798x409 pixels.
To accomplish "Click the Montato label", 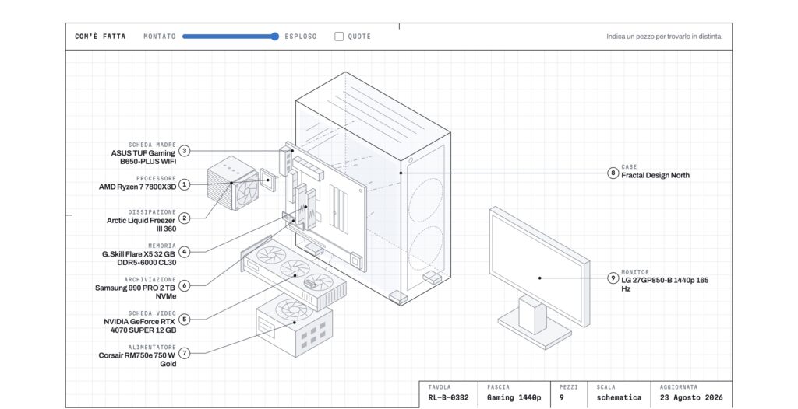I will [x=160, y=37].
